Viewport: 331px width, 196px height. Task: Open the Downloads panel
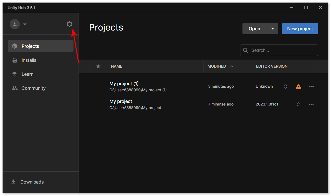[40, 182]
